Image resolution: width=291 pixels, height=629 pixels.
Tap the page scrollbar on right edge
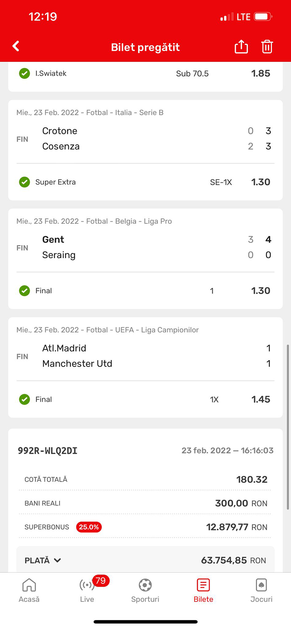click(x=287, y=427)
